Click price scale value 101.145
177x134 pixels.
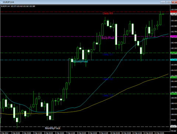click(x=174, y=81)
